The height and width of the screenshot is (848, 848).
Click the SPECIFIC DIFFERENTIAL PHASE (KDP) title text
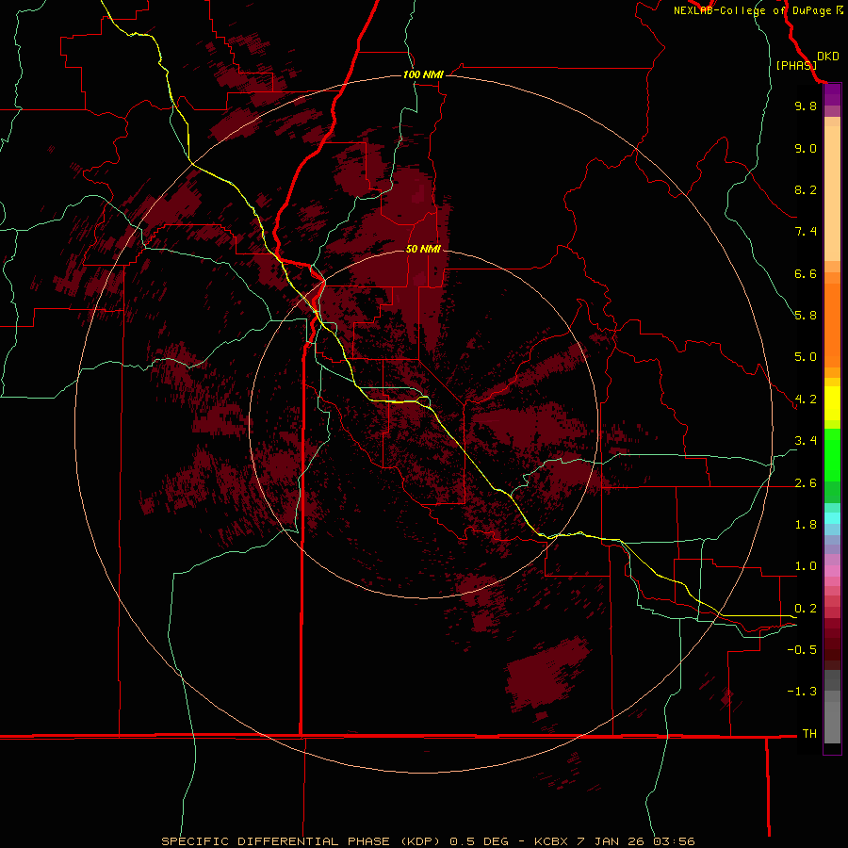click(x=302, y=841)
